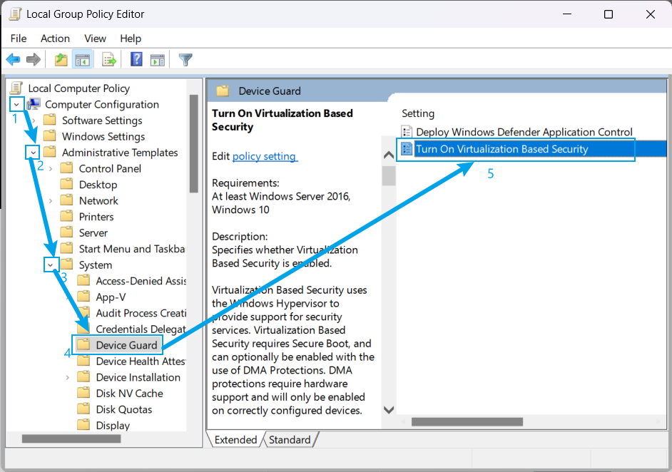Select Audit Process Creation in tree
This screenshot has width=672, height=472.
tap(141, 313)
